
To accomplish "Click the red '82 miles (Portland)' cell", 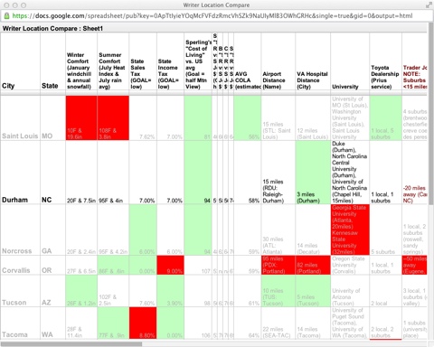I will click(313, 265).
